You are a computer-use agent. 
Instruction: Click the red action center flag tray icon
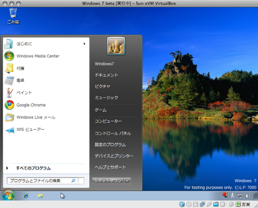[225, 195]
